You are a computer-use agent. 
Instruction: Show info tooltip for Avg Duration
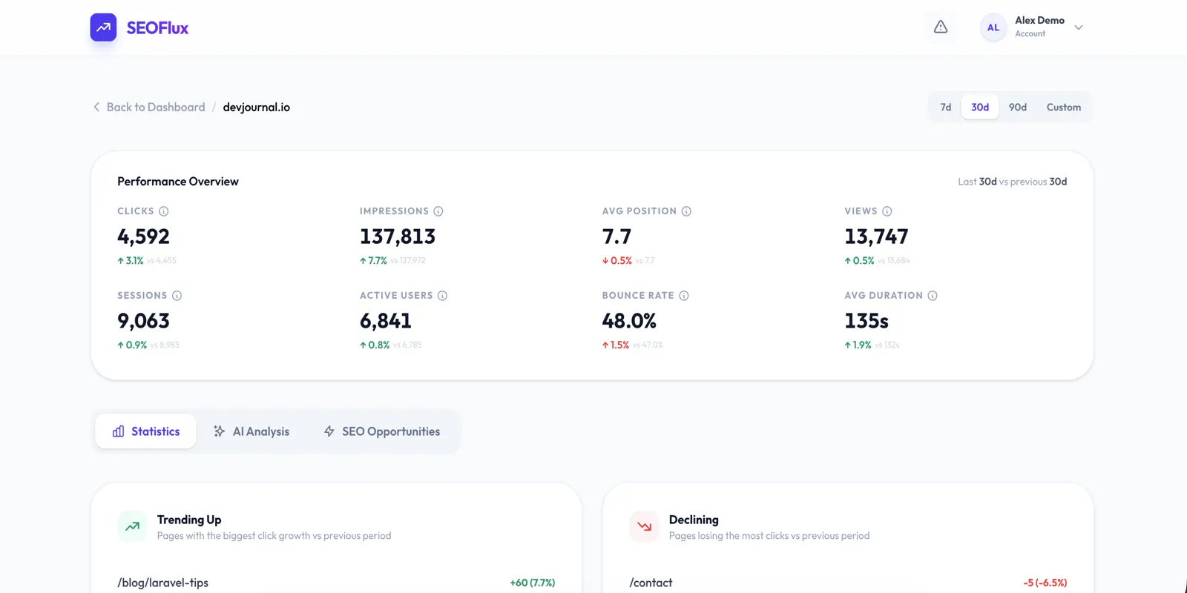pyautogui.click(x=933, y=296)
